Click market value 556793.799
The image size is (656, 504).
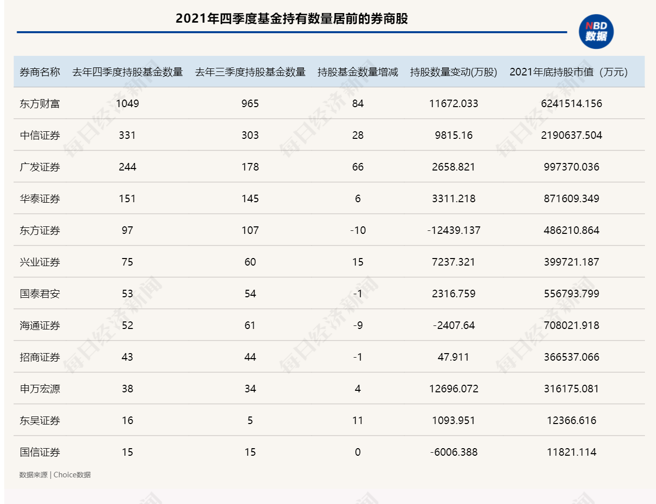[571, 294]
